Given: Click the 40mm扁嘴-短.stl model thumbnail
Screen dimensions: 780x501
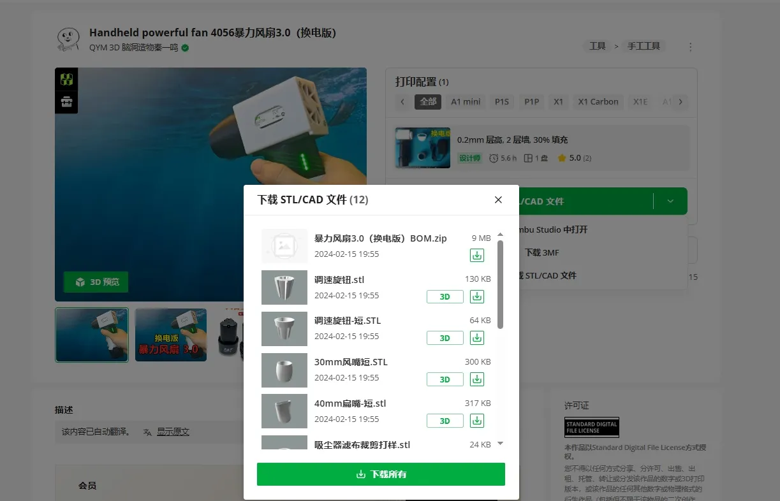Looking at the screenshot, I should tap(284, 411).
